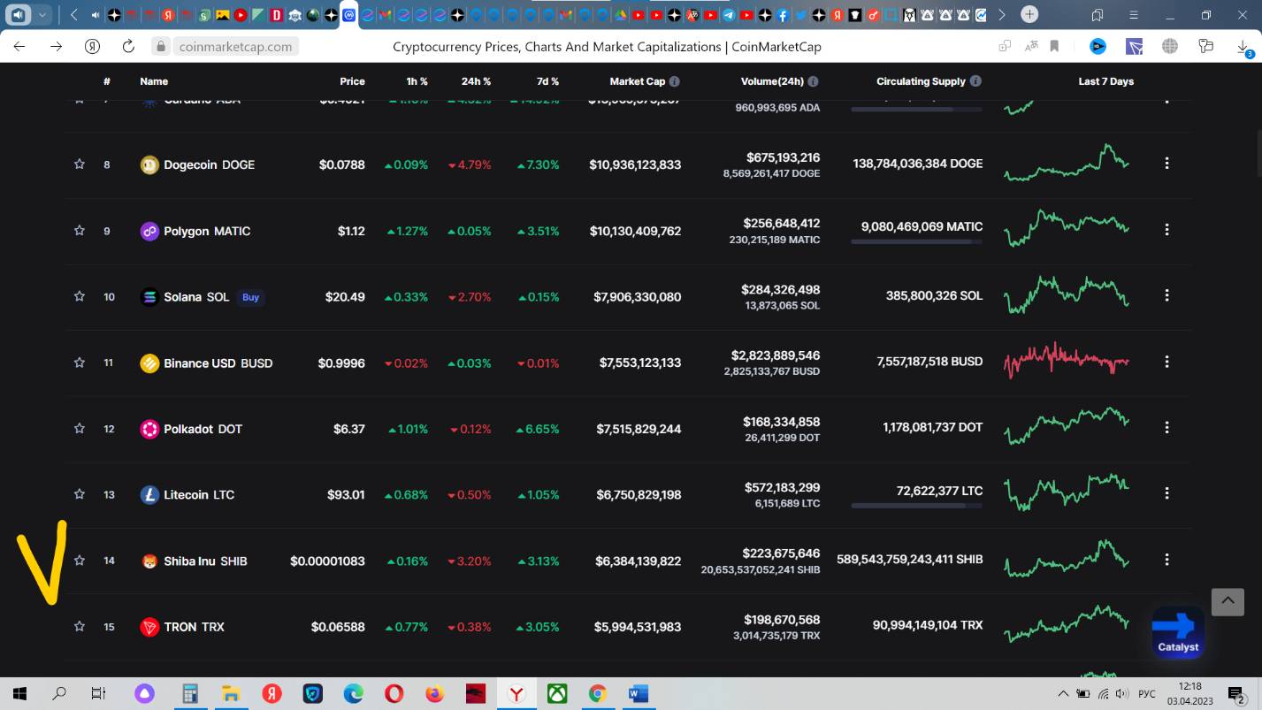Screen dimensions: 1262x710
Task: Star Binance USD to add to watchlist
Action: 80,363
